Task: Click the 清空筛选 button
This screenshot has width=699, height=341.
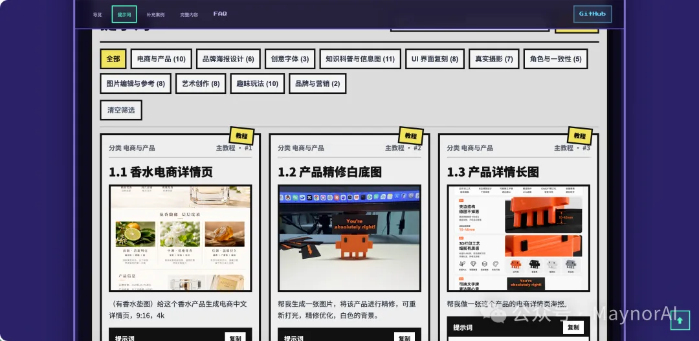Action: 121,110
